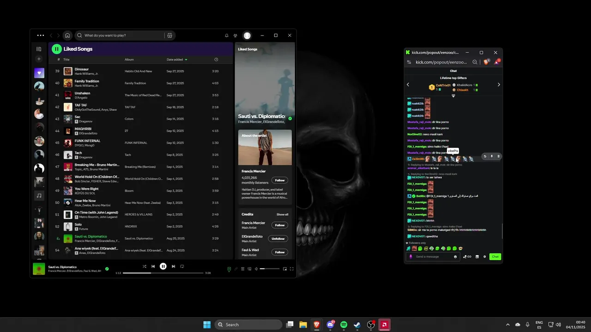591x332 pixels.
Task: Click Send a message field in Kick
Action: [433, 257]
